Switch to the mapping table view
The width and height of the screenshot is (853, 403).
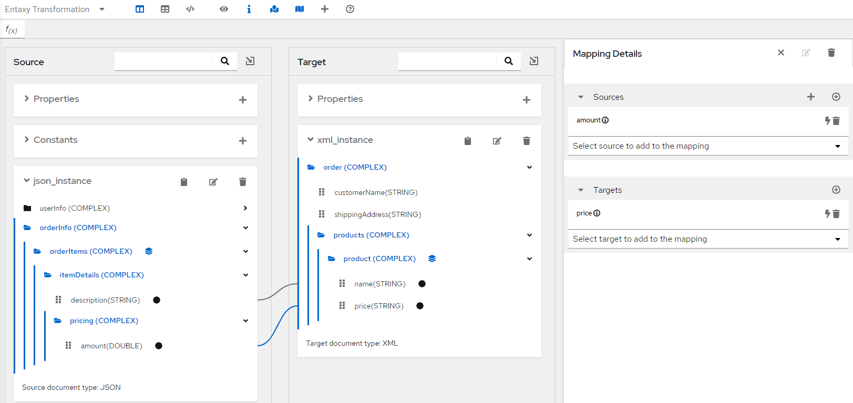(165, 9)
